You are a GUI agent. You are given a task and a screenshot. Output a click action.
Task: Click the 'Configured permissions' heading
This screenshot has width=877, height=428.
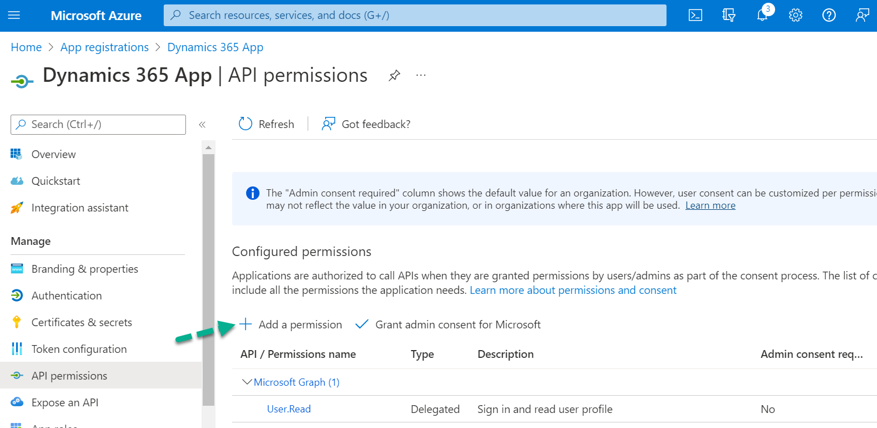point(302,252)
